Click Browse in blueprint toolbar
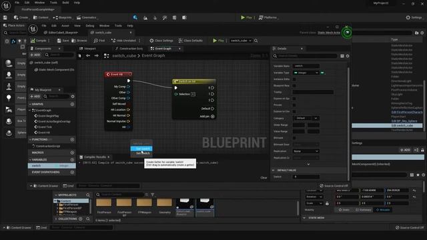 (x=79, y=41)
